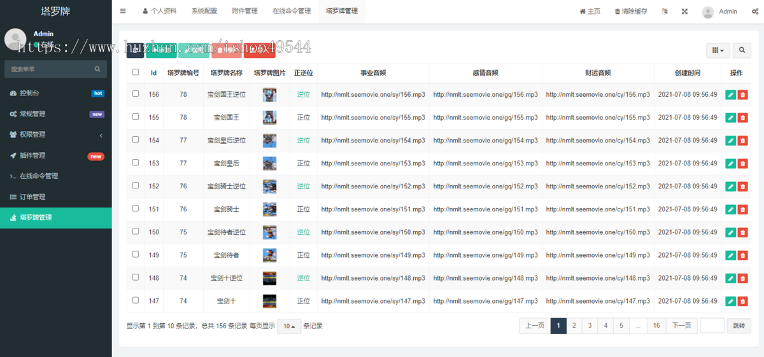Edit the 宝剑骑士 row with Id 151
The image size is (764, 357).
coord(730,209)
